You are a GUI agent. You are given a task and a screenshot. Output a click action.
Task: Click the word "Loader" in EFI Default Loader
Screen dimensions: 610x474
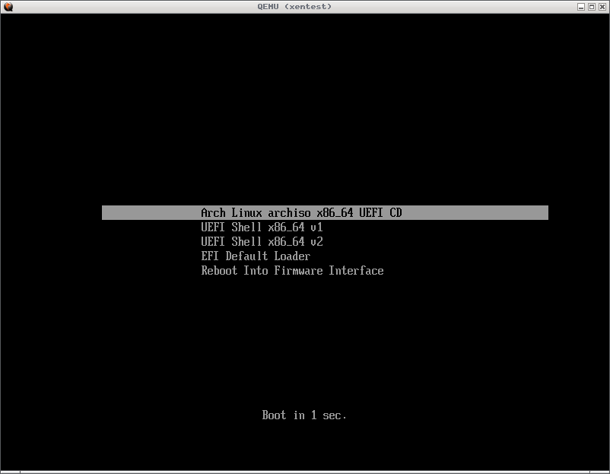[x=292, y=256]
